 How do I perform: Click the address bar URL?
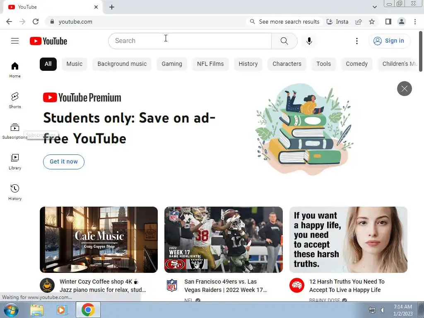[x=75, y=22]
